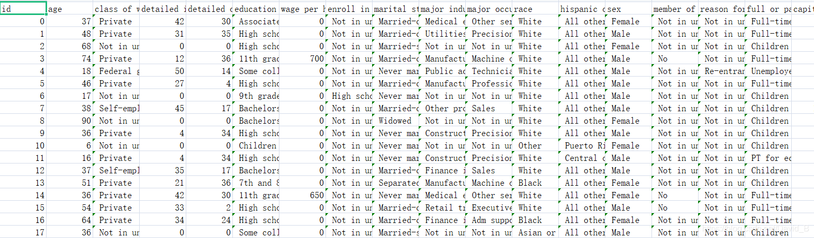
Task: Click the 'Technicia' occupation cell
Action: tap(489, 71)
